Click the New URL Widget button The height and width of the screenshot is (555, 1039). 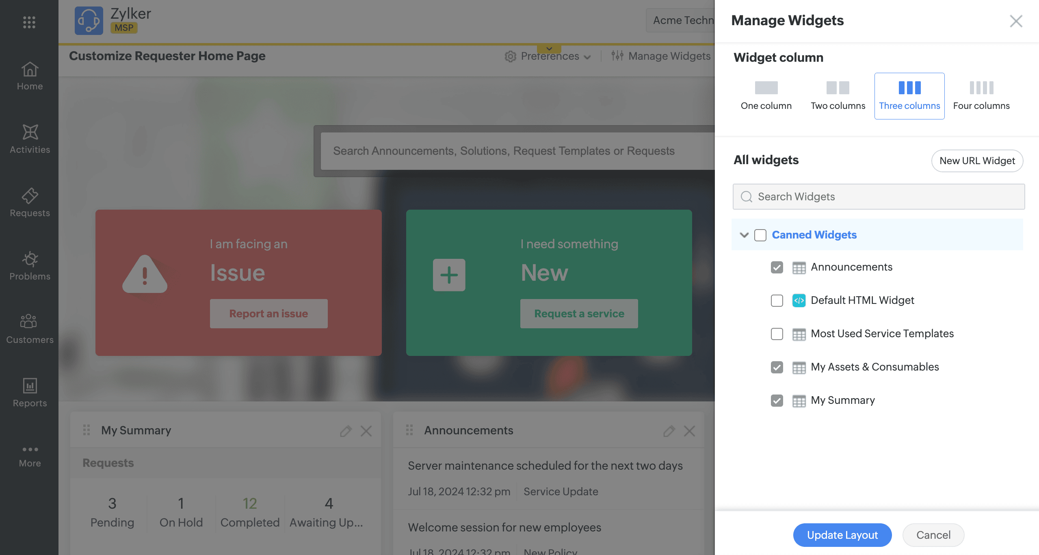pos(977,161)
